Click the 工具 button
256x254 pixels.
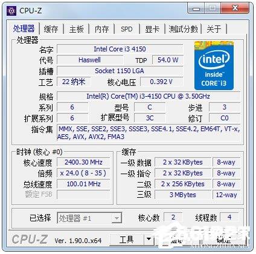[127, 239]
